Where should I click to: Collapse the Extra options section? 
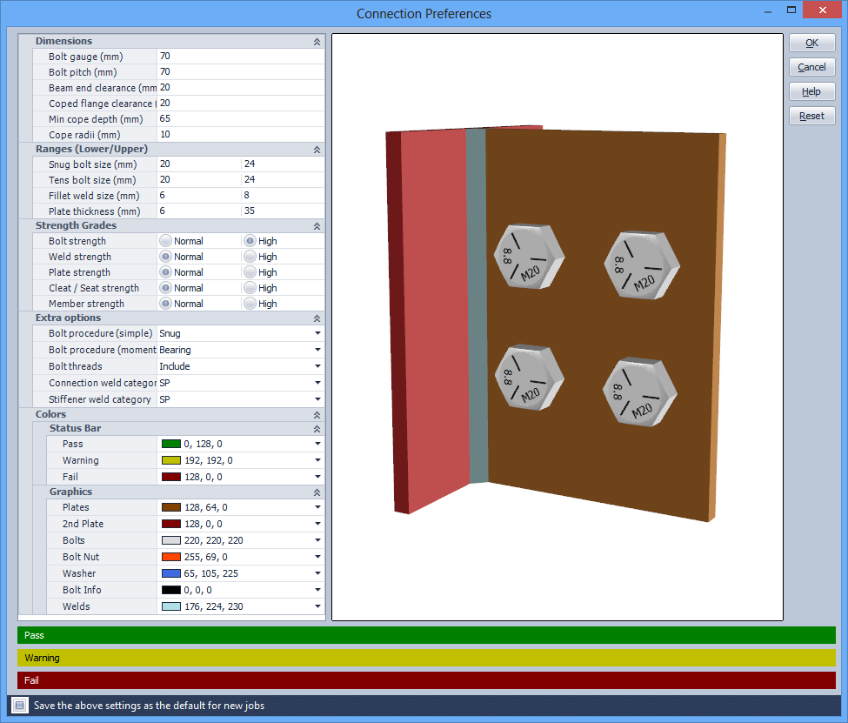[317, 318]
